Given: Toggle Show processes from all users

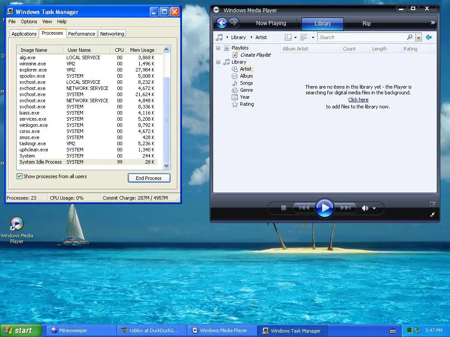Looking at the screenshot, I should (x=19, y=176).
